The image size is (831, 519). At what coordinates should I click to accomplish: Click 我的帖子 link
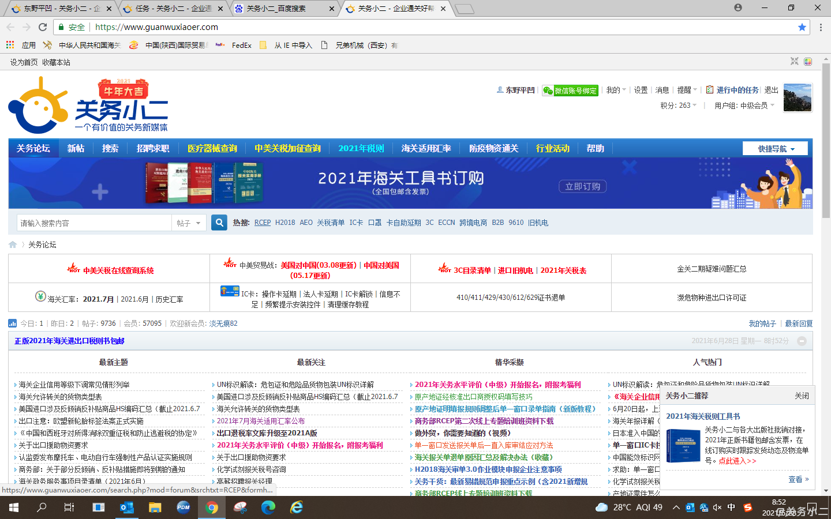pos(762,324)
